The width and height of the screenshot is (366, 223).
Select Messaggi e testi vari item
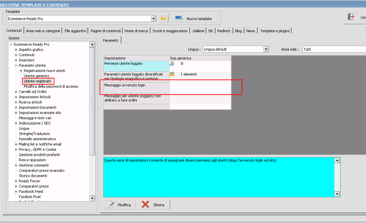pyautogui.click(x=35, y=118)
